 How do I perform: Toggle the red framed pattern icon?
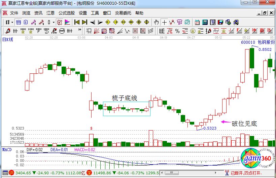pyautogui.click(x=59, y=22)
